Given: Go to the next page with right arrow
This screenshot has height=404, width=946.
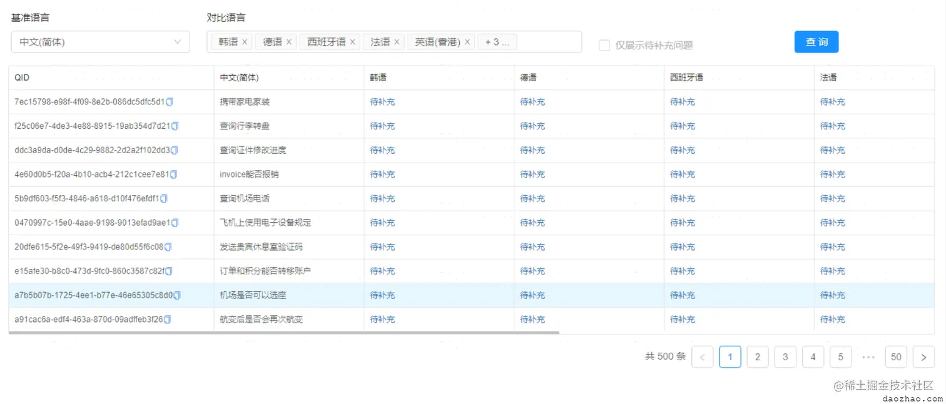Looking at the screenshot, I should 923,357.
